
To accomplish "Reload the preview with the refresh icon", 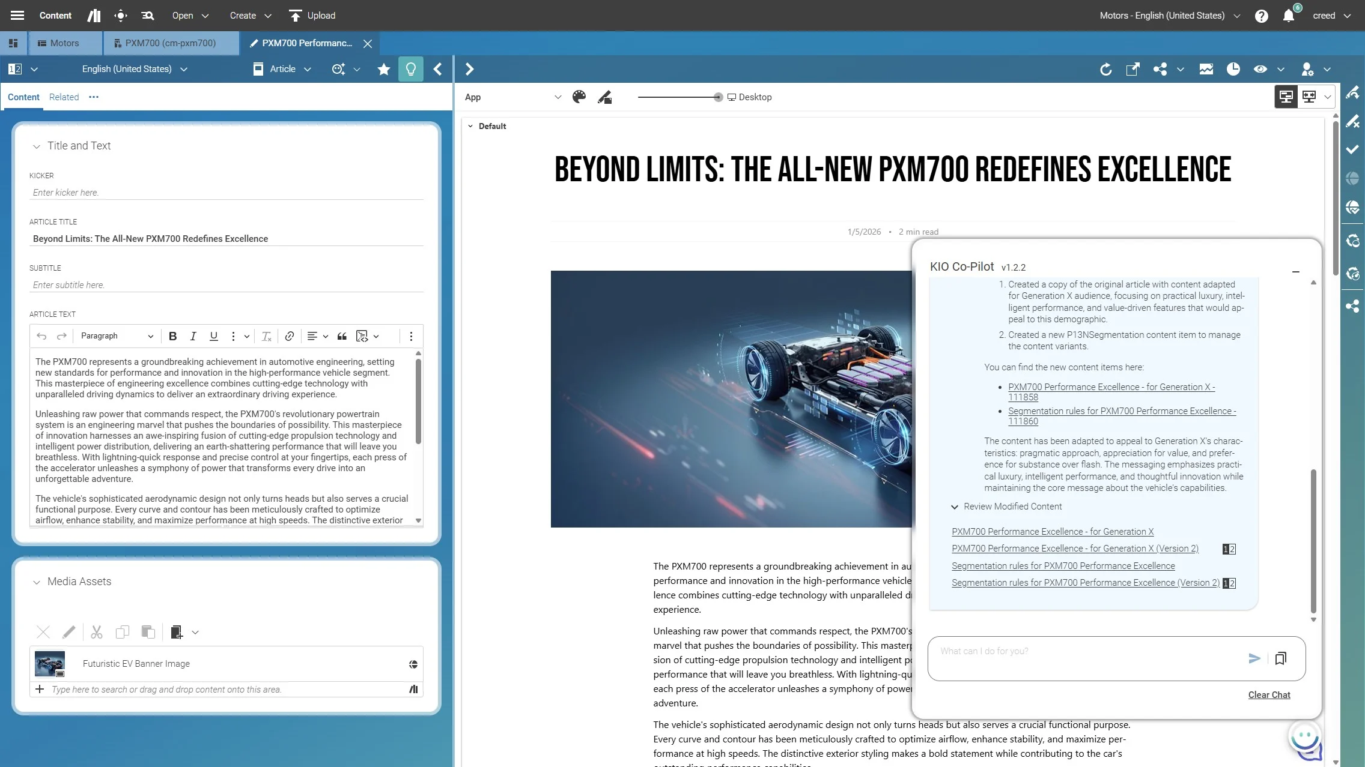I will point(1105,69).
